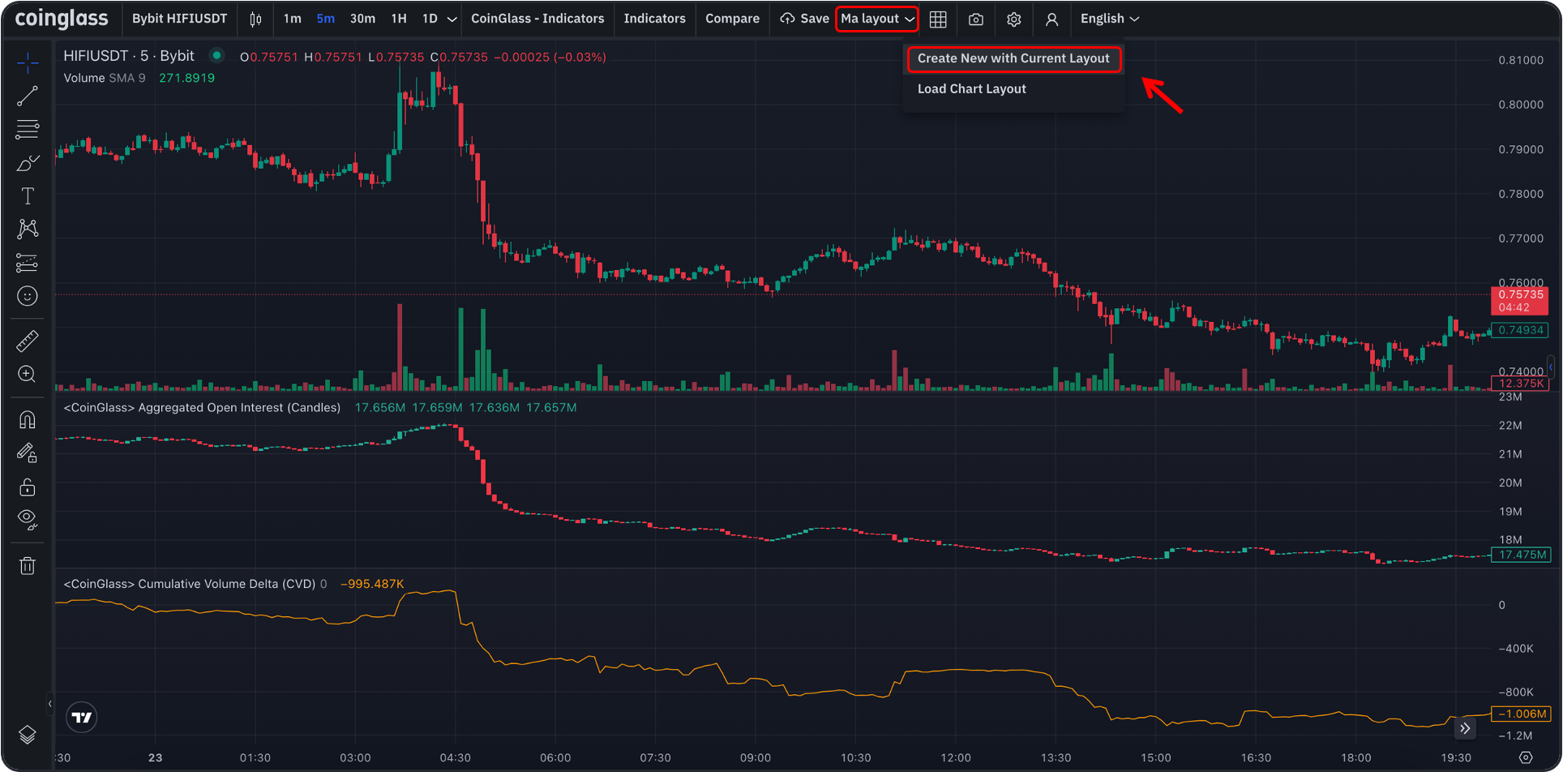Toggle stay in drawing mode

point(28,452)
